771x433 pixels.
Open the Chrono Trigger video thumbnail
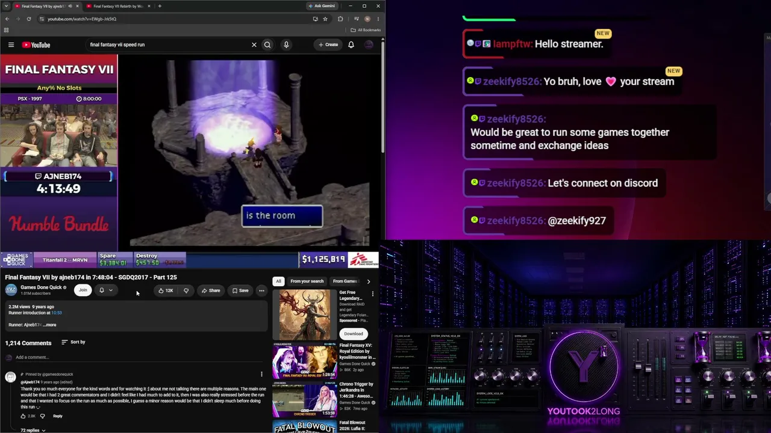[305, 399]
